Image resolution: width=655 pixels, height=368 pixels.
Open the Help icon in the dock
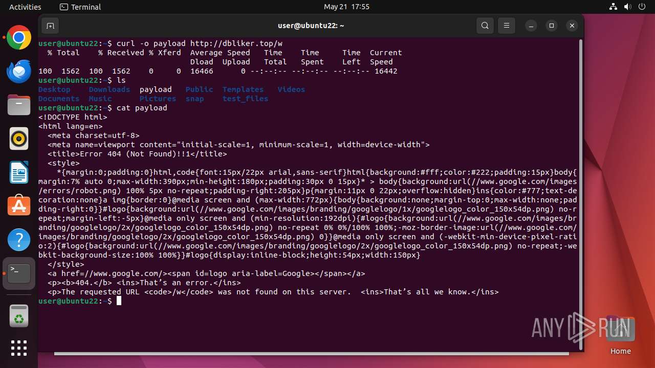coord(19,239)
